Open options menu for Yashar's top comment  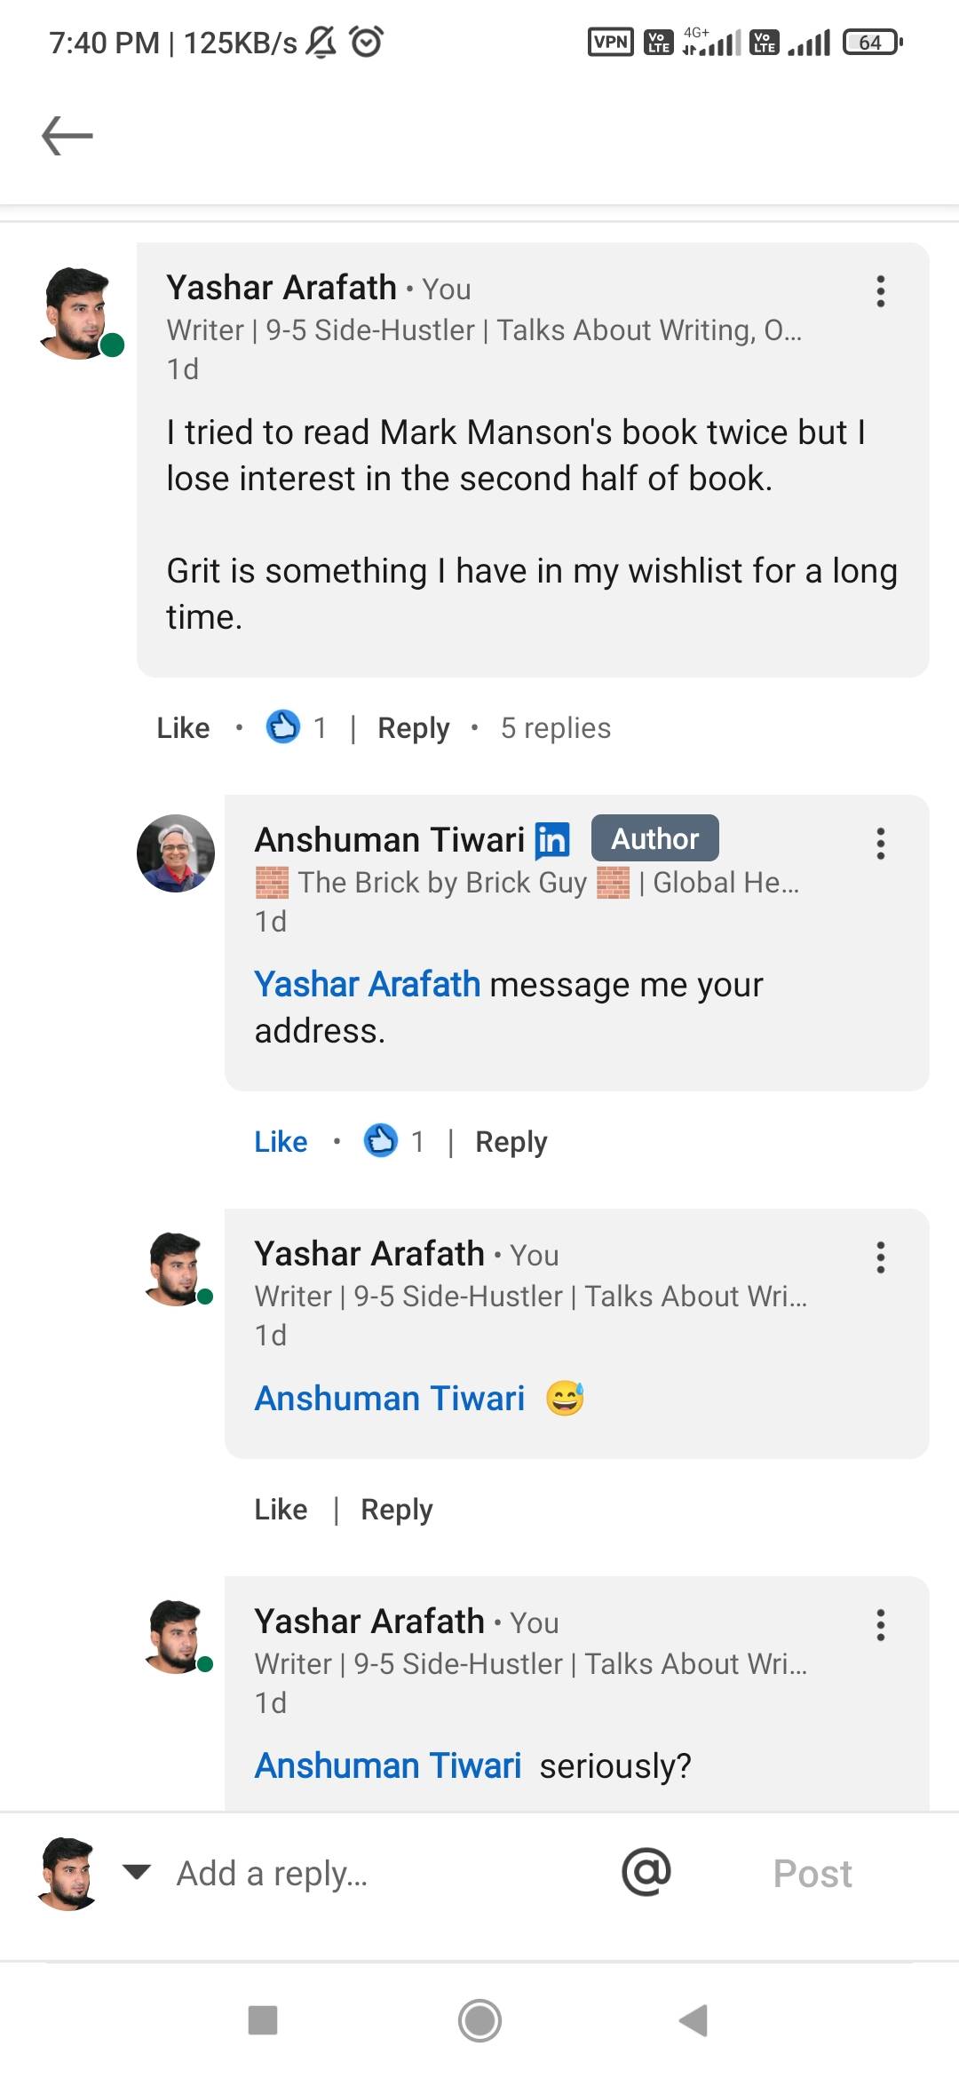880,291
